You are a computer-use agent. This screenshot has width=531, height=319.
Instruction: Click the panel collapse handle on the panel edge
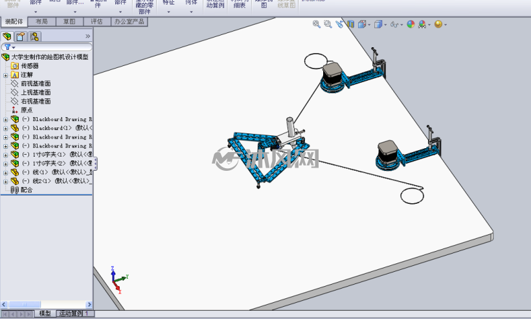95,164
